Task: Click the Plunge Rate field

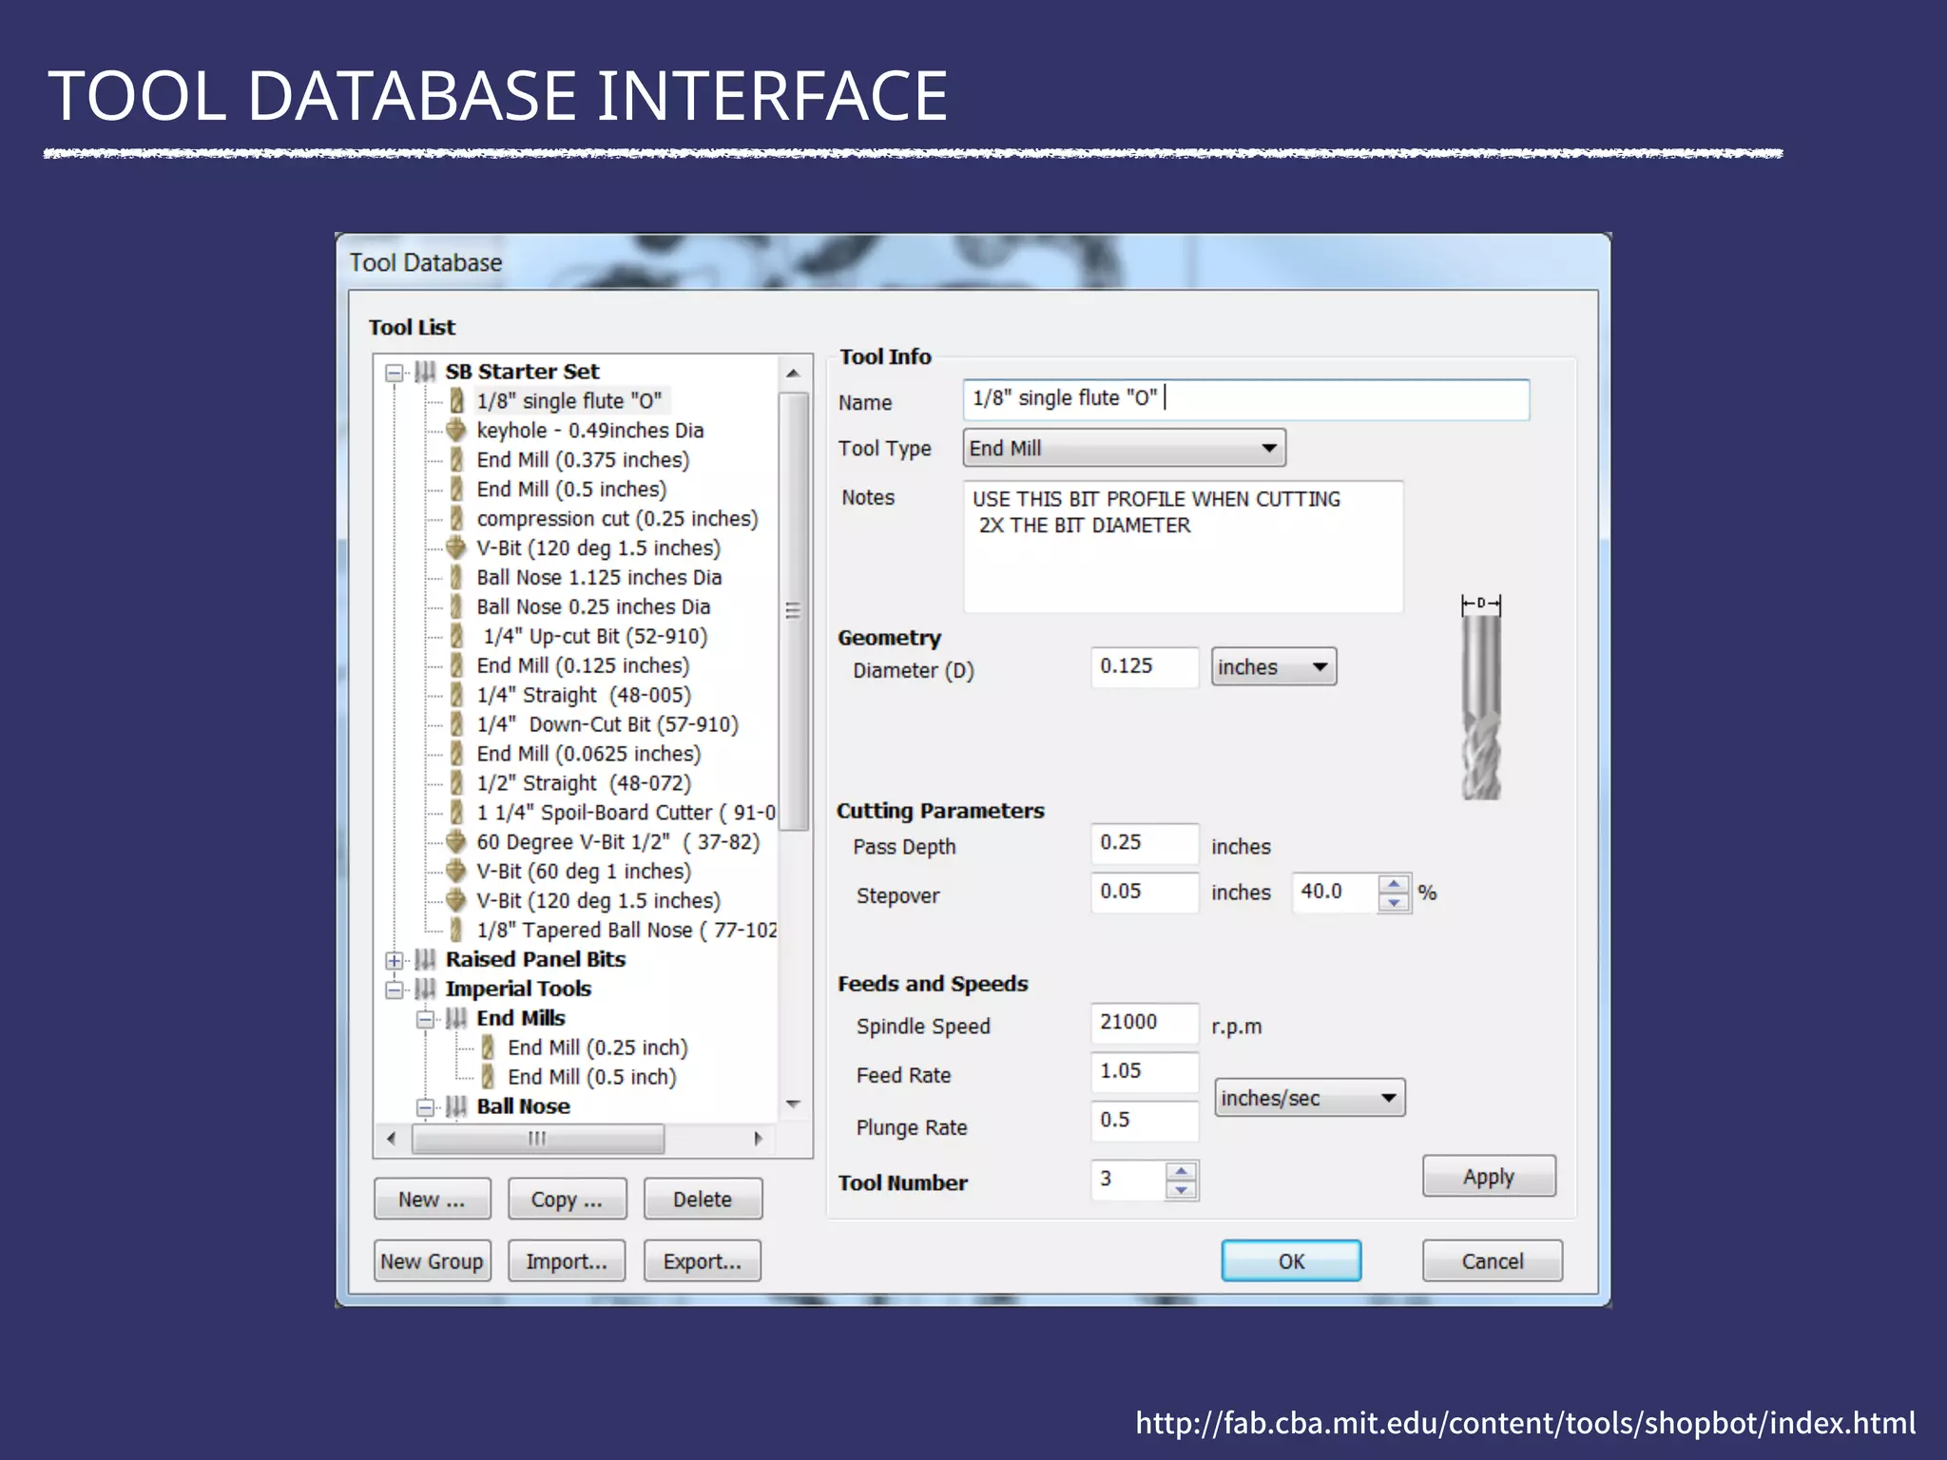Action: [x=1146, y=1121]
